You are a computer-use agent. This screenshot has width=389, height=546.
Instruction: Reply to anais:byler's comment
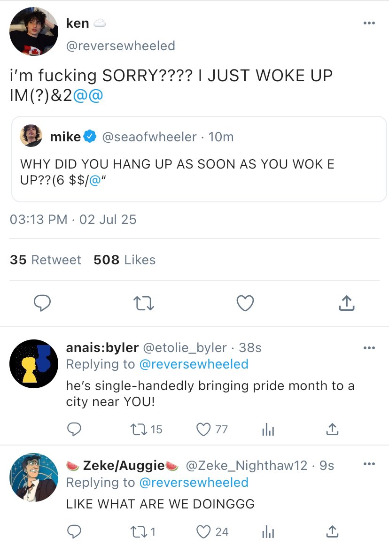click(x=74, y=429)
